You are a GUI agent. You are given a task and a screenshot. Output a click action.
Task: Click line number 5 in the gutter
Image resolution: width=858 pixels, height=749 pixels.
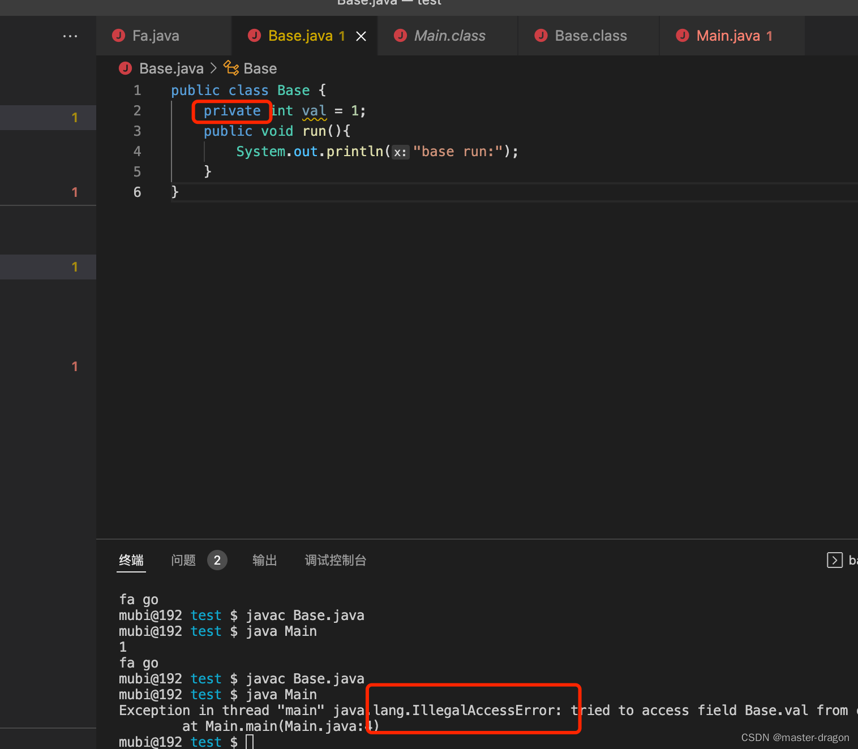point(137,172)
